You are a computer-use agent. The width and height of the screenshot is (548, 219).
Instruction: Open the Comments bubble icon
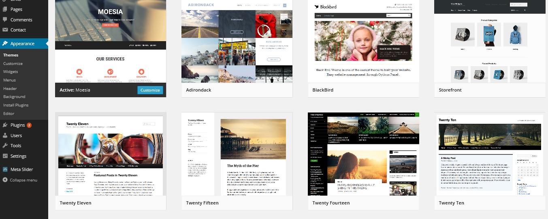tap(5, 19)
